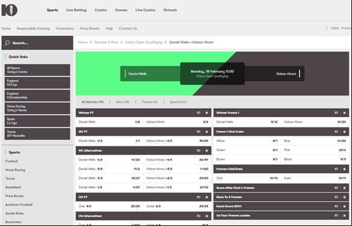The image size is (352, 226).
Task: Open the Live Betting menu
Action: pyautogui.click(x=76, y=10)
